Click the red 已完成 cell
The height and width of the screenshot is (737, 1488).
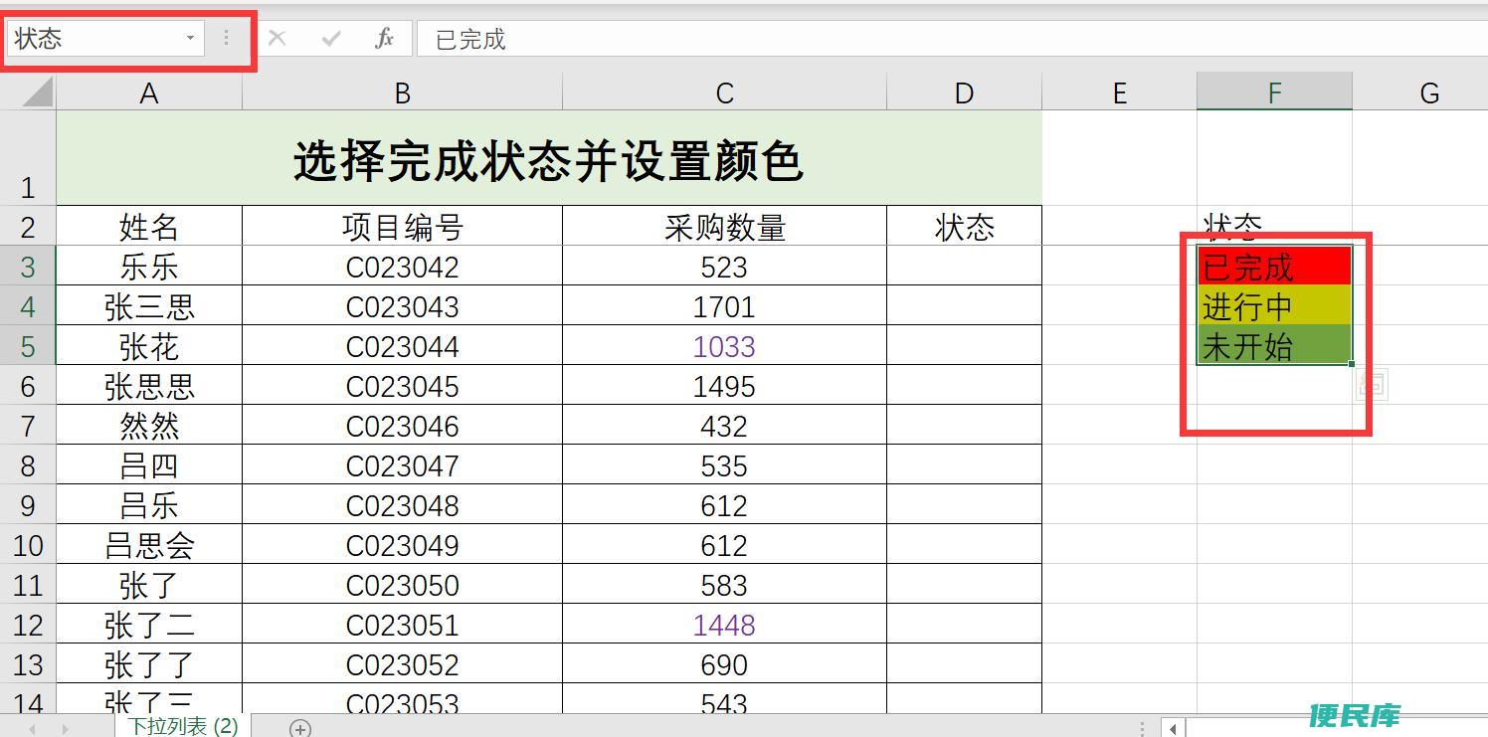(1274, 266)
